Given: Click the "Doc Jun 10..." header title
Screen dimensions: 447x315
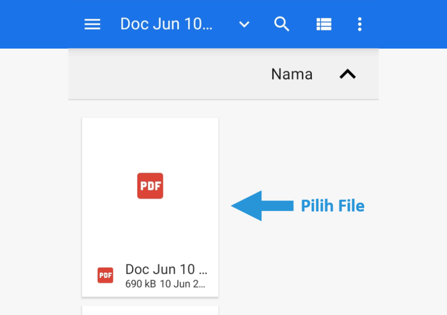Looking at the screenshot, I should pyautogui.click(x=166, y=24).
